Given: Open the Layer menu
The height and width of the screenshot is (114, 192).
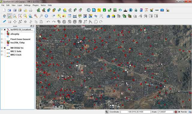Looking at the screenshot, I should tap(19, 5).
